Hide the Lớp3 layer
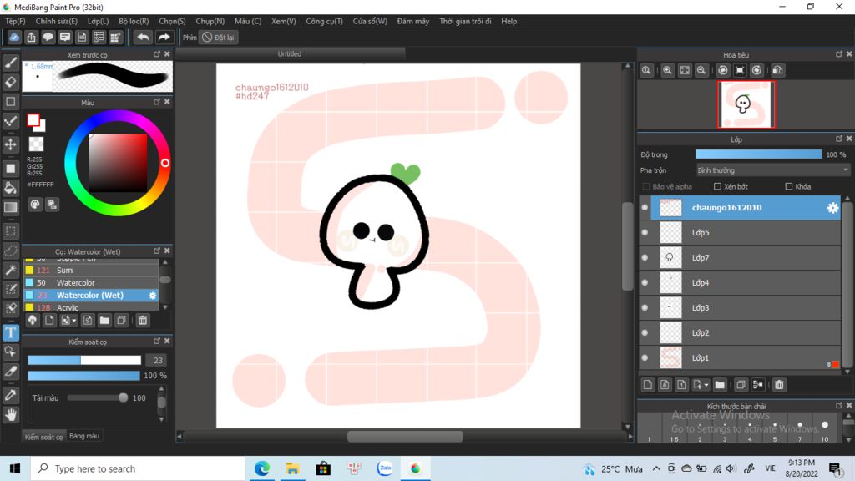 645,308
